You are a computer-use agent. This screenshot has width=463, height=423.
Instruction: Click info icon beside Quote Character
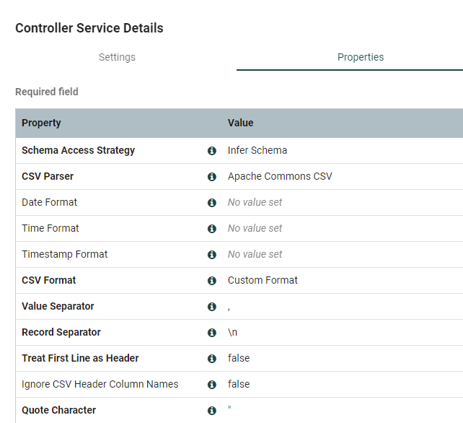point(212,411)
